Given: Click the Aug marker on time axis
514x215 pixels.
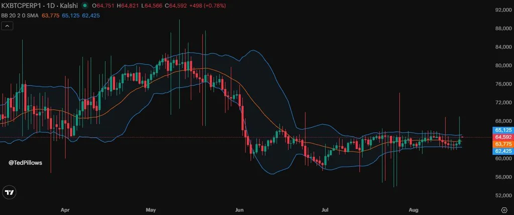Looking at the screenshot, I should pyautogui.click(x=414, y=209).
